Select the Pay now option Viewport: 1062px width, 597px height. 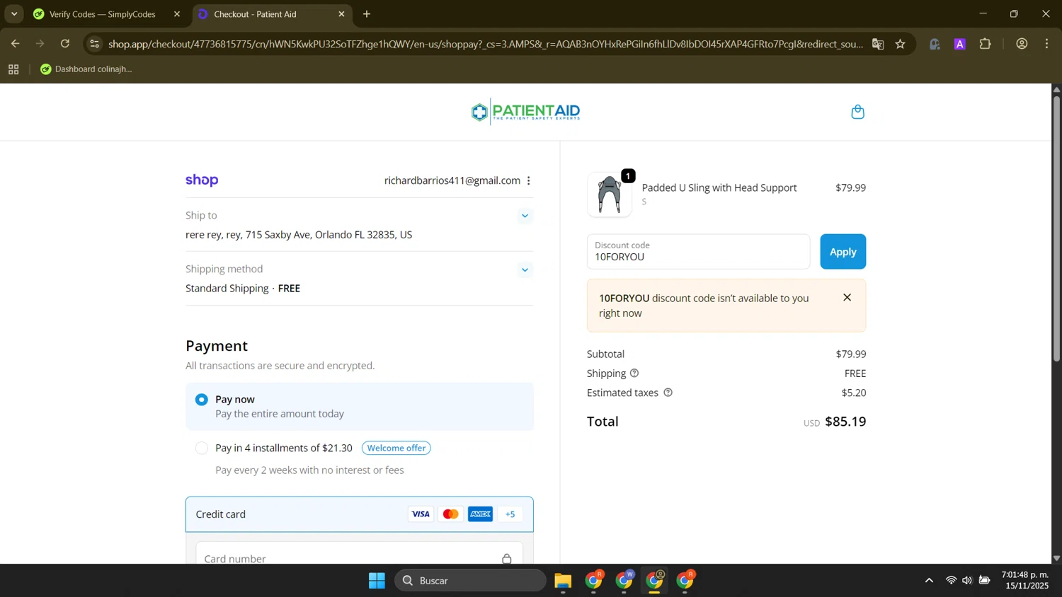point(202,400)
